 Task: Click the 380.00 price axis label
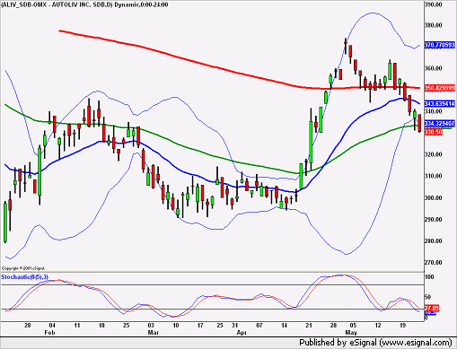[434, 25]
